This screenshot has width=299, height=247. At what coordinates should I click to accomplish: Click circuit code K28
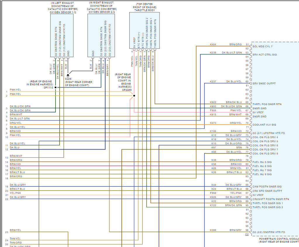coord(214,172)
